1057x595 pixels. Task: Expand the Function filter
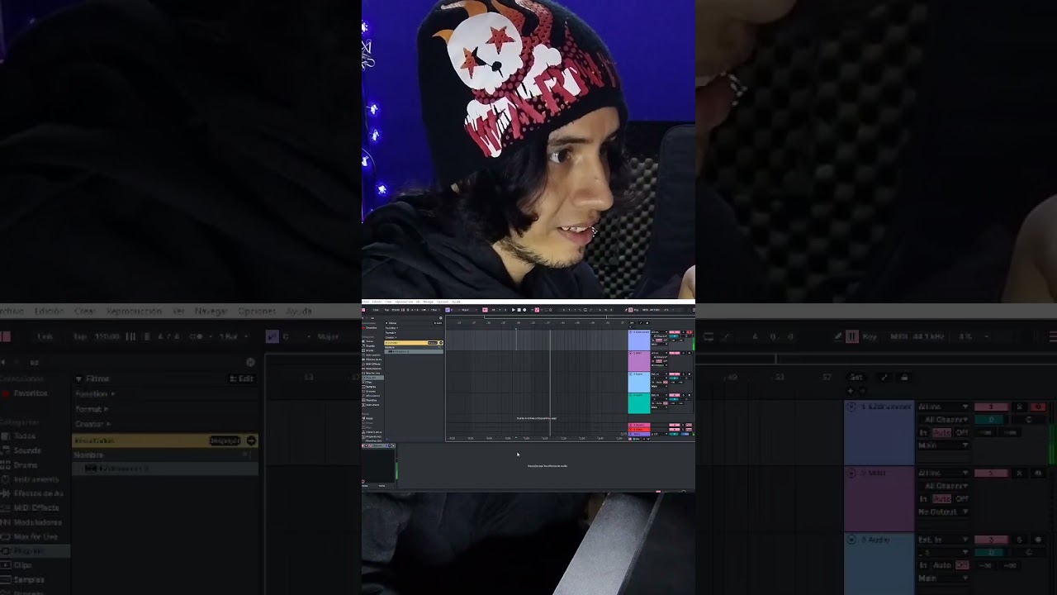click(391, 328)
